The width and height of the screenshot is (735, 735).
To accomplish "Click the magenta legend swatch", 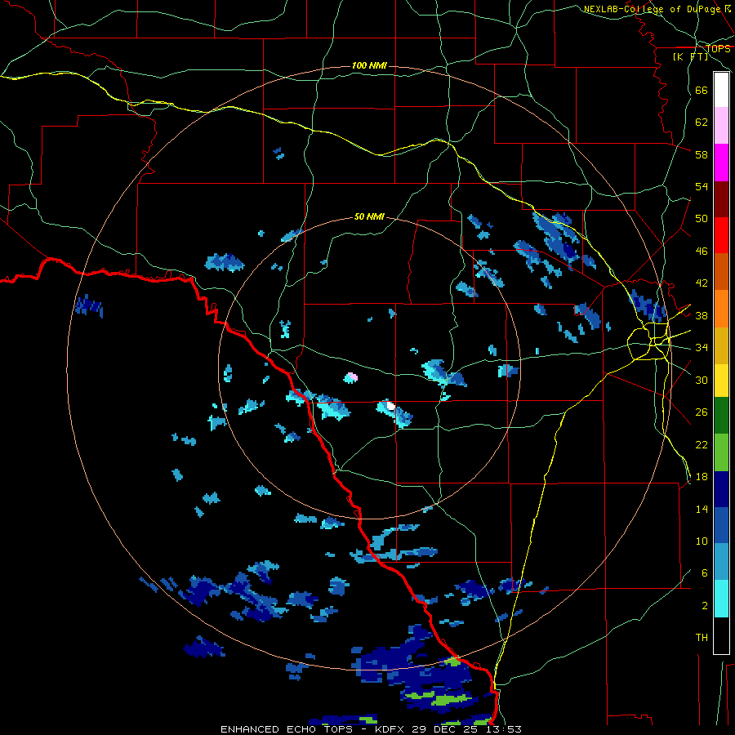I will (x=721, y=163).
